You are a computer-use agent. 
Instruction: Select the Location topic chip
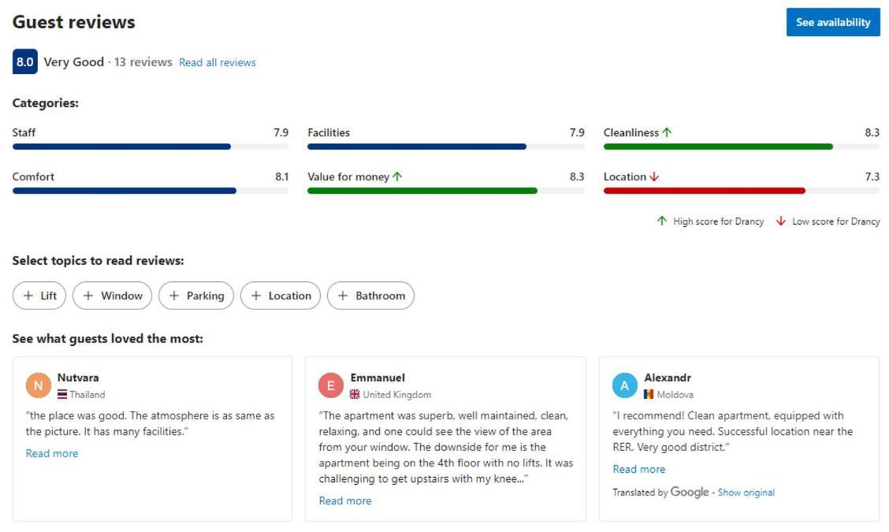pyautogui.click(x=281, y=296)
